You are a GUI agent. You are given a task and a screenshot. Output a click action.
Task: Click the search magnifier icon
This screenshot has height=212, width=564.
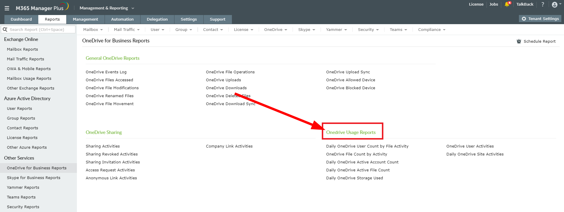[x=5, y=29]
